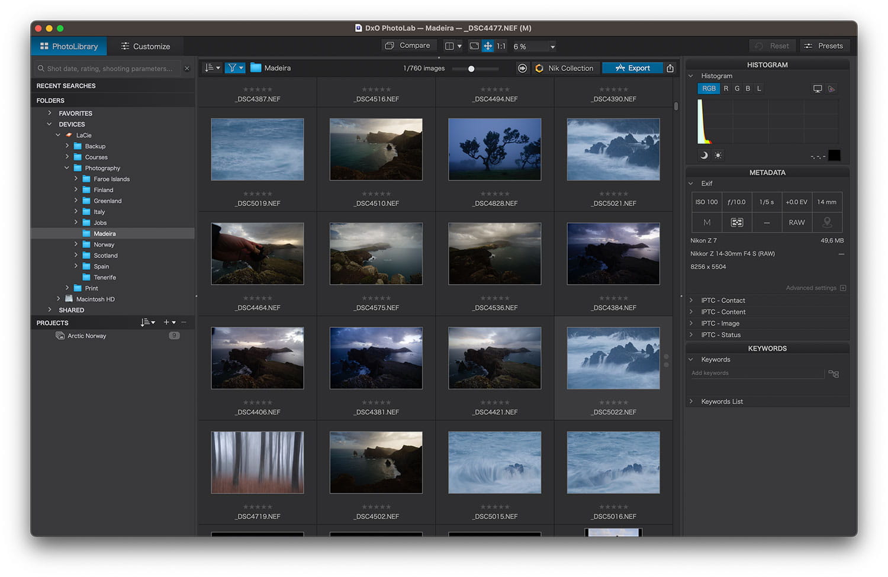The height and width of the screenshot is (577, 888).
Task: Expand the IPTC - Image section
Action: click(691, 324)
